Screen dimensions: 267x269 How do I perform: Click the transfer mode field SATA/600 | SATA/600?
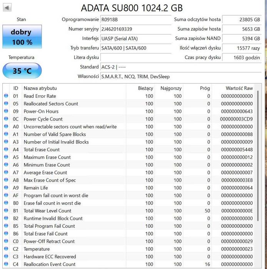136,48
